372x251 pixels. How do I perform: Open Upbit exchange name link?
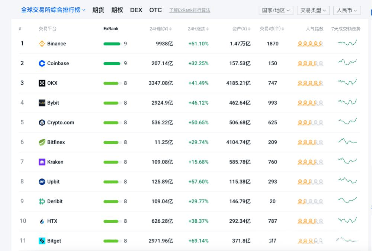pyautogui.click(x=53, y=182)
